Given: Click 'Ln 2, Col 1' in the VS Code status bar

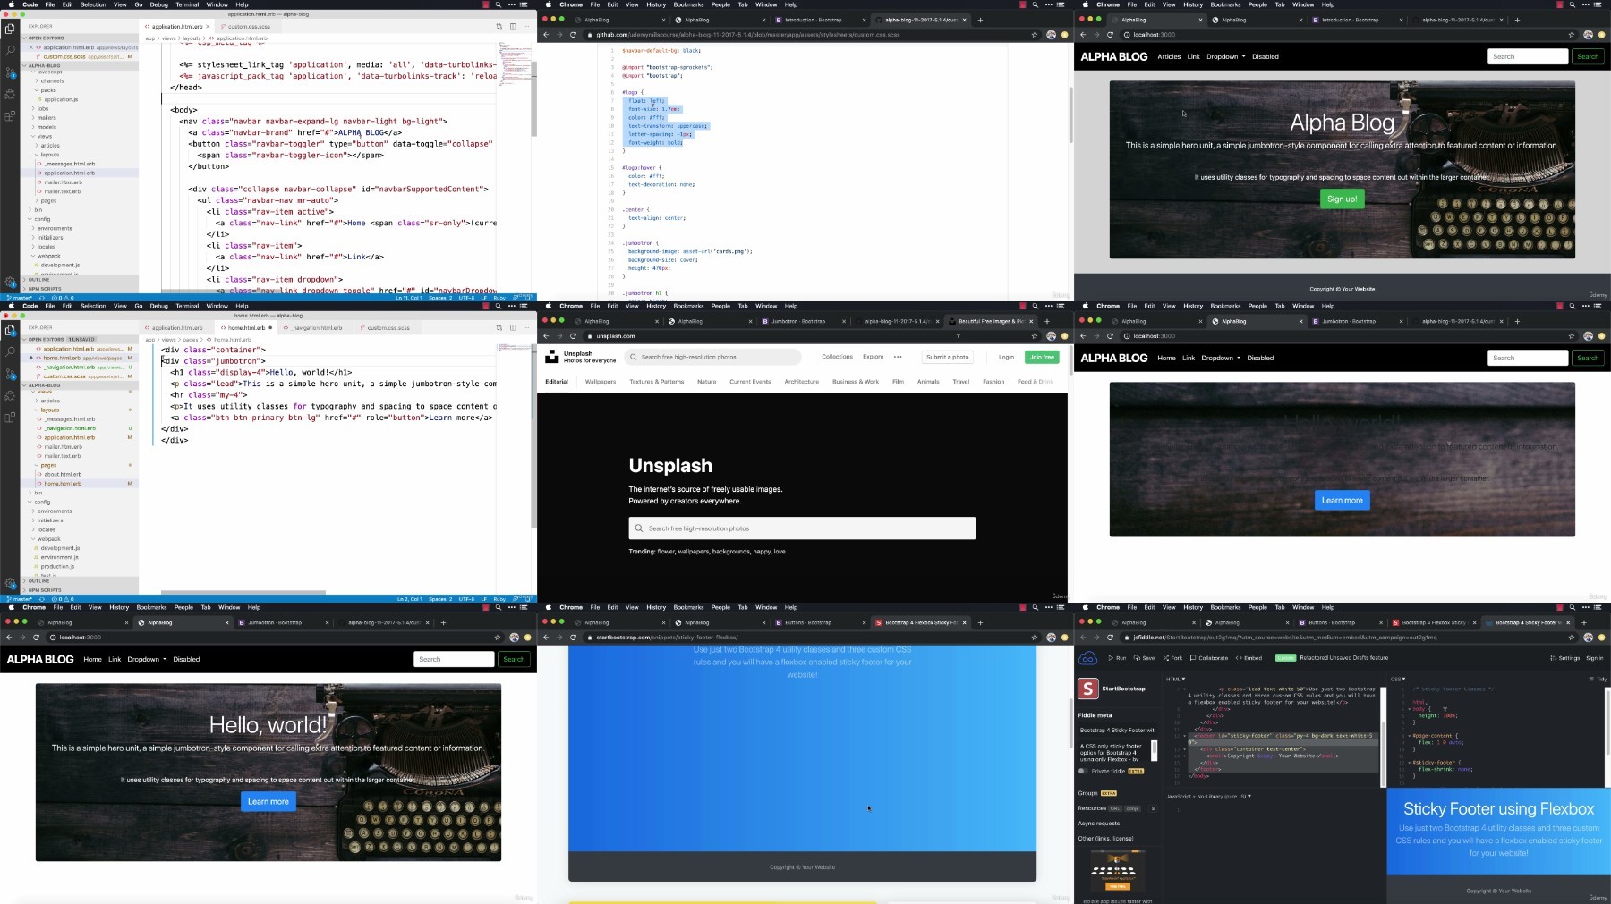Looking at the screenshot, I should [x=409, y=599].
